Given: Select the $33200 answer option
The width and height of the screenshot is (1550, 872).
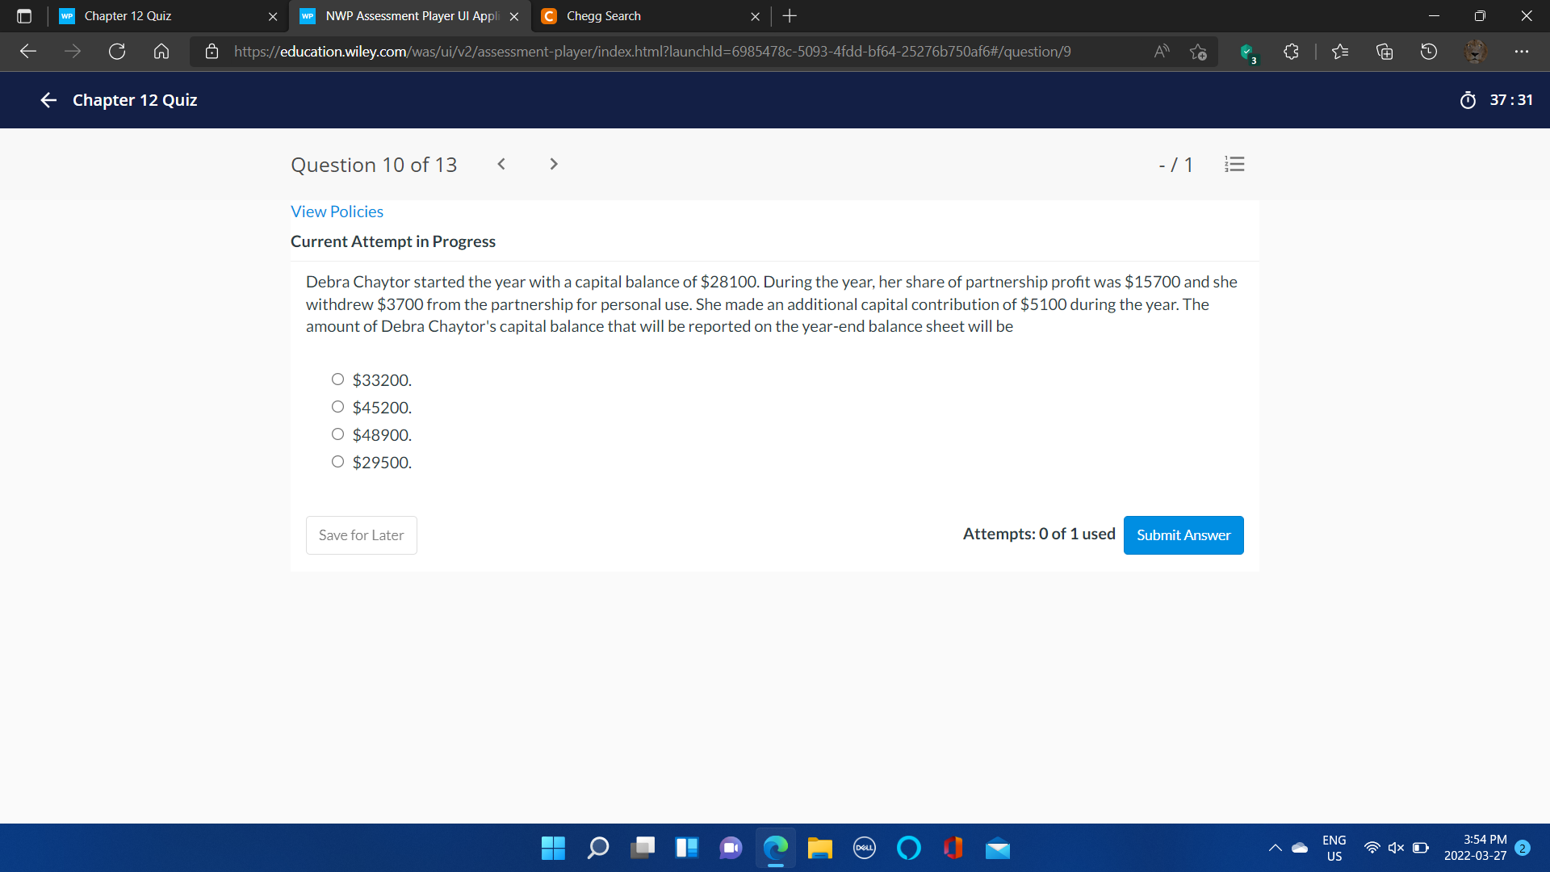Looking at the screenshot, I should tap(337, 379).
